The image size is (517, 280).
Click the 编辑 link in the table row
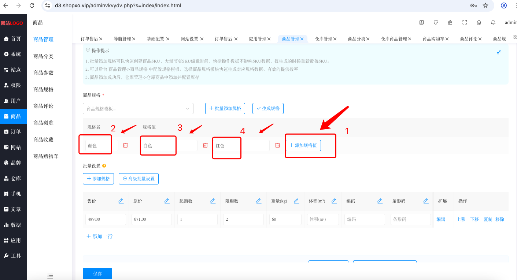coord(441,219)
